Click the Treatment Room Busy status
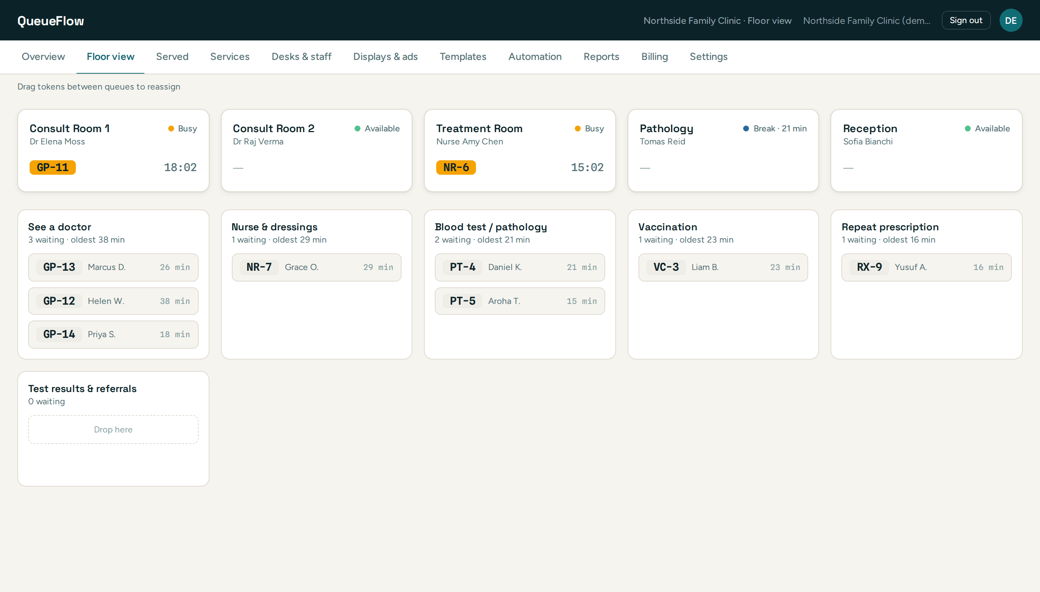The height and width of the screenshot is (592, 1040). pos(589,129)
